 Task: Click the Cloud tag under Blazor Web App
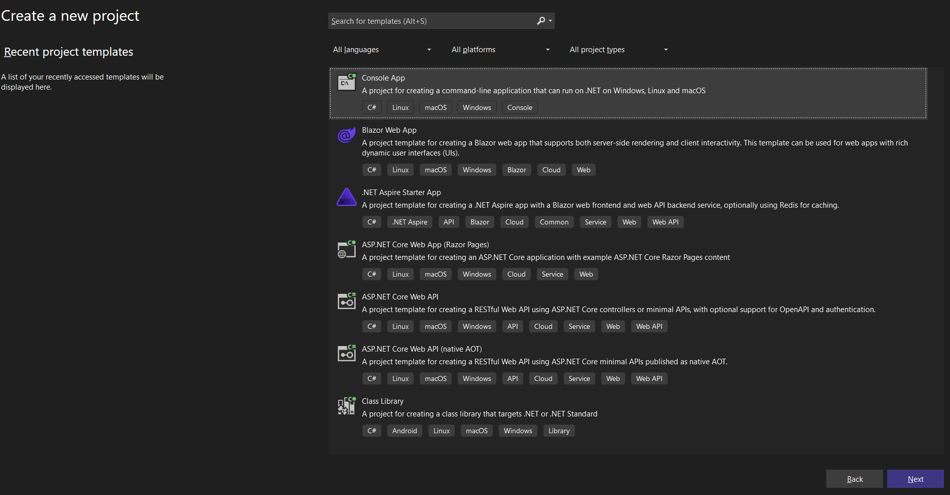pyautogui.click(x=551, y=170)
